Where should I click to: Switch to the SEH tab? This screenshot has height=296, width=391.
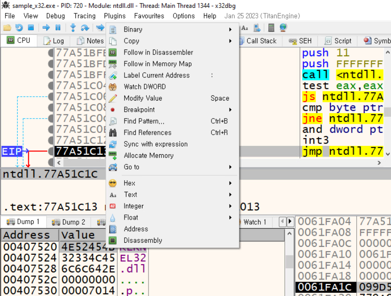pos(300,41)
